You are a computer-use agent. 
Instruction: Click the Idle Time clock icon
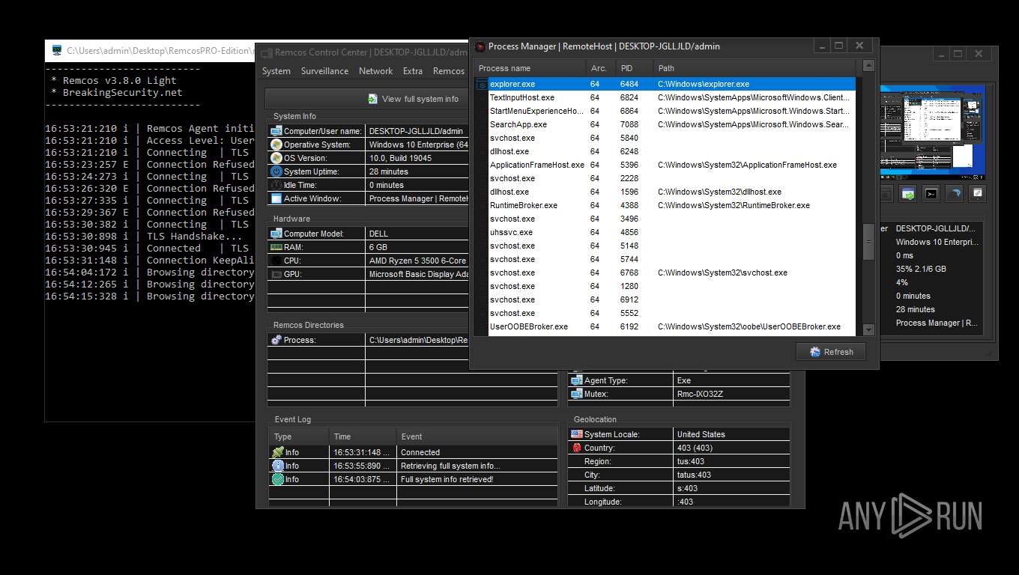(276, 185)
